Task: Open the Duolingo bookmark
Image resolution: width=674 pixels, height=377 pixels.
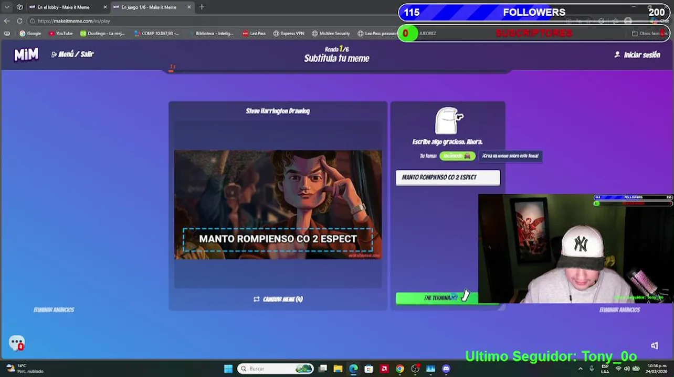Action: (102, 34)
